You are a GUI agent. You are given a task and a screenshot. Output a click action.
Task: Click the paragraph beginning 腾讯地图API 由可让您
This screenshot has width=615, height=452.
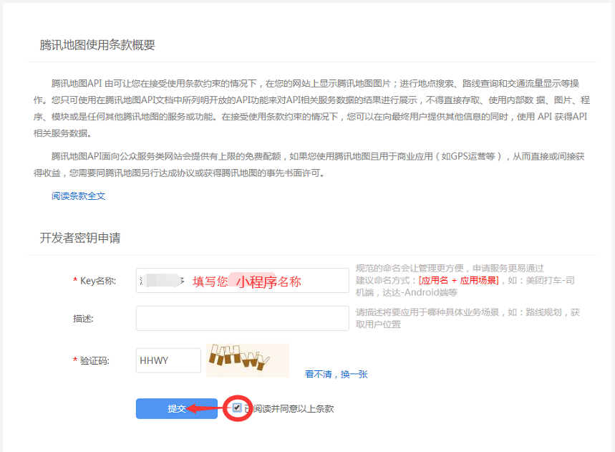(x=311, y=108)
